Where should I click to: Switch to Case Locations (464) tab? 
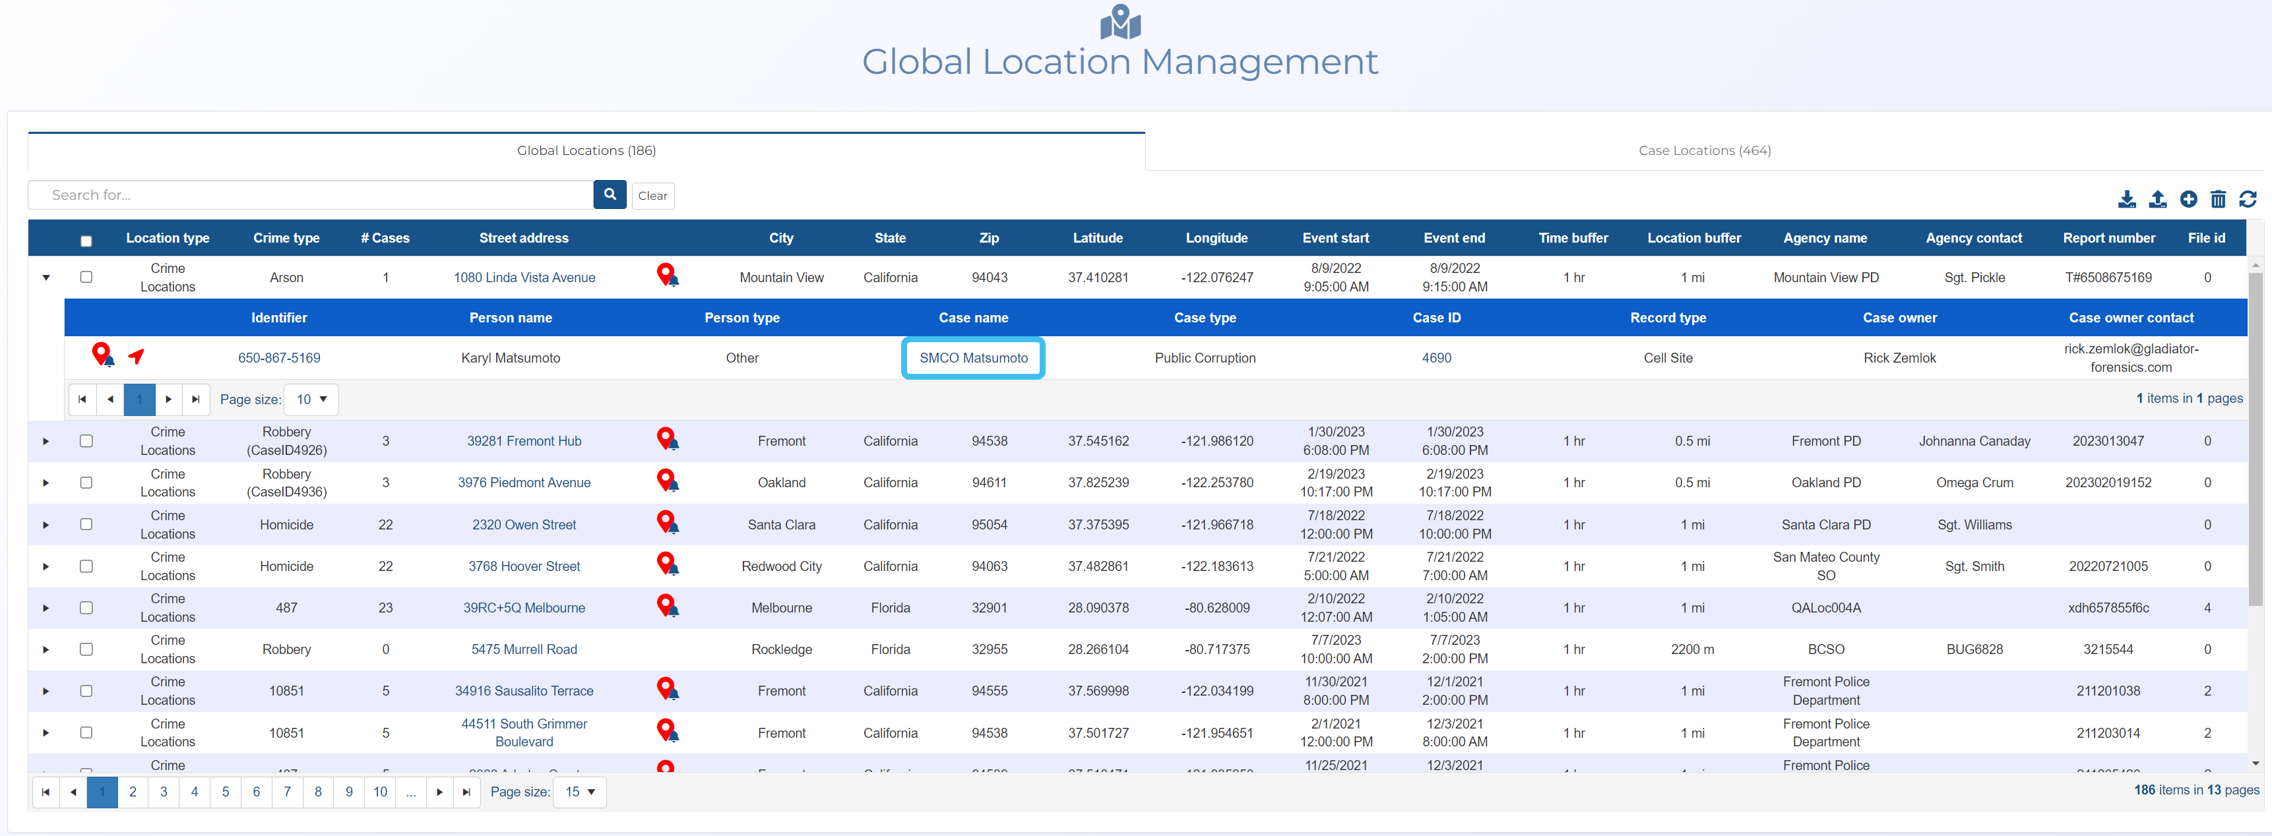click(x=1704, y=151)
